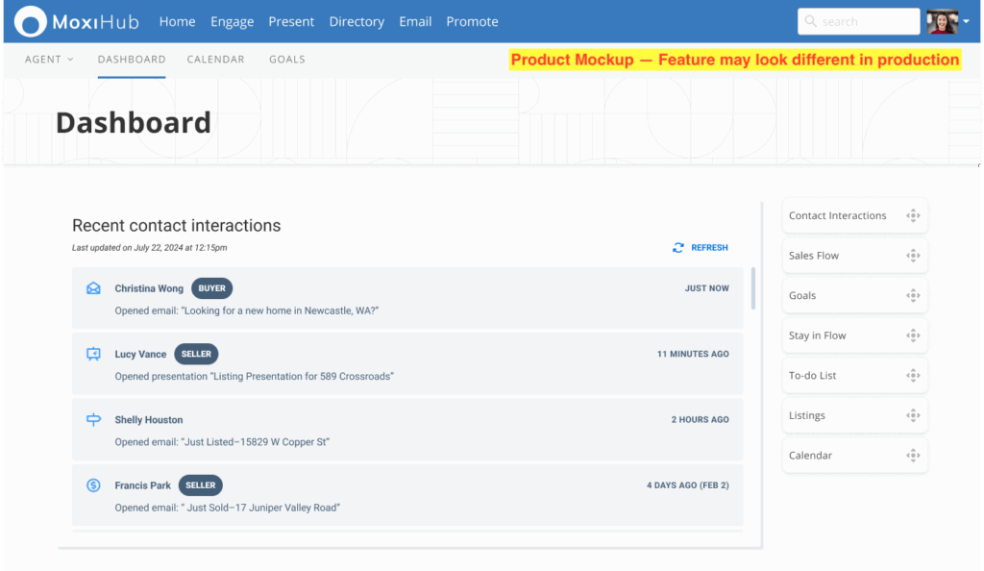Image resolution: width=984 pixels, height=571 pixels.
Task: Click the 'Recent contact interactions' heading
Action: tap(177, 225)
